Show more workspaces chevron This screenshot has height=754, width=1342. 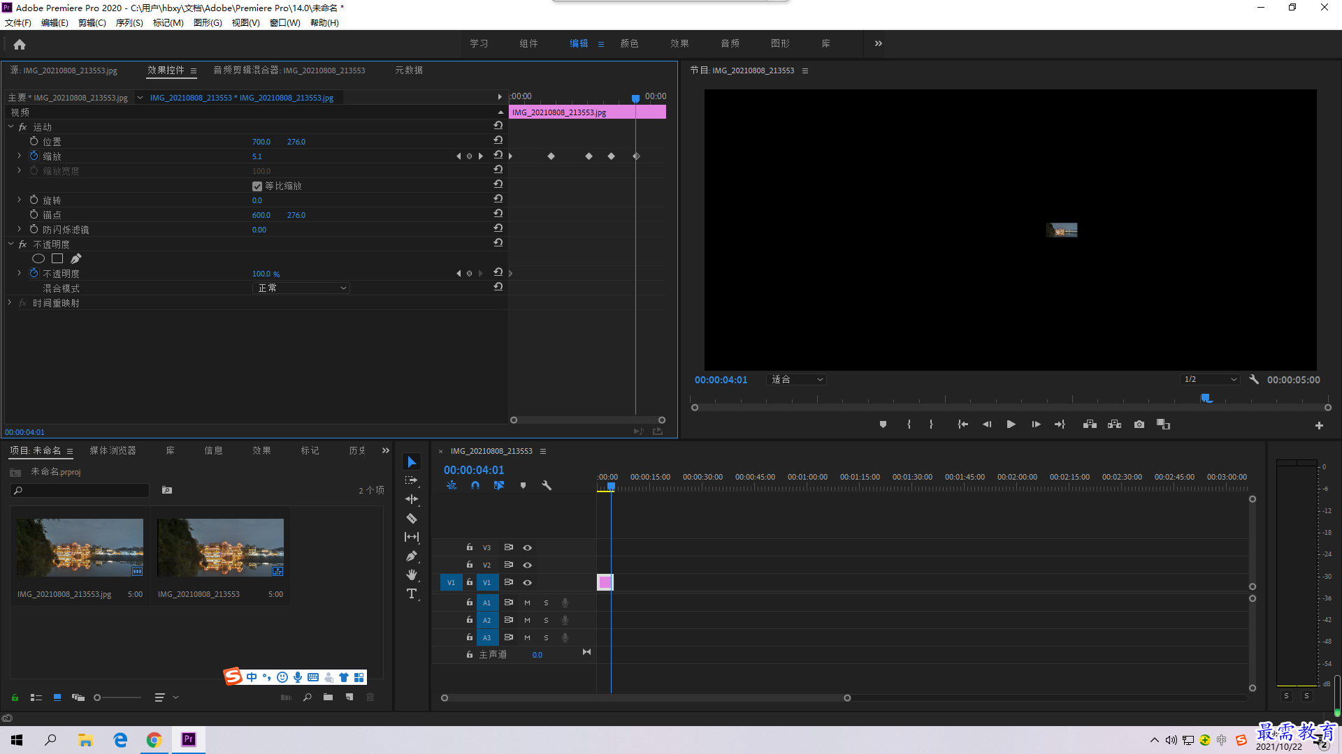pos(879,43)
